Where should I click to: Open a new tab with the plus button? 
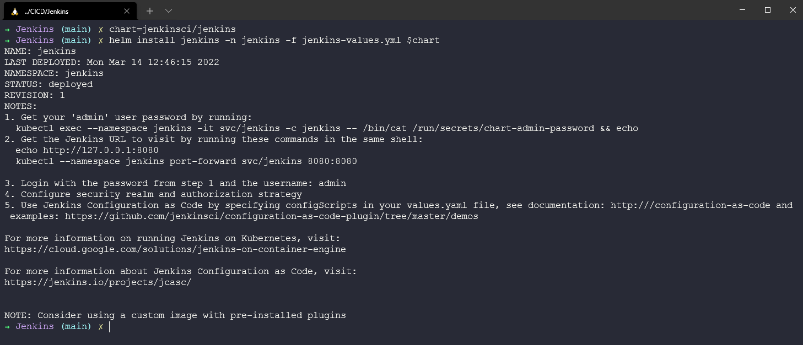point(150,11)
